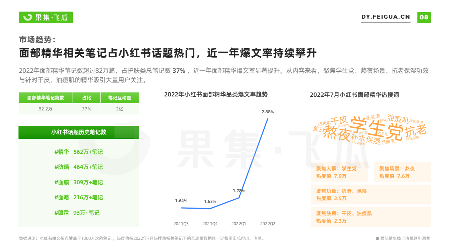Click 熬夜 in the word cloud
Screen dimensions: 449x252
click(x=337, y=134)
